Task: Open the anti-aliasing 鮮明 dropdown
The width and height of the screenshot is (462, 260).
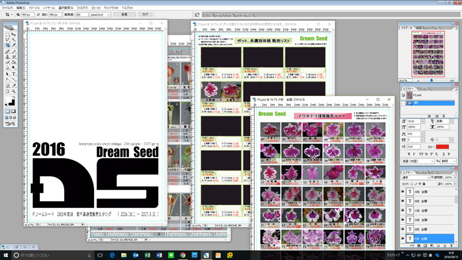Action: tap(449, 161)
